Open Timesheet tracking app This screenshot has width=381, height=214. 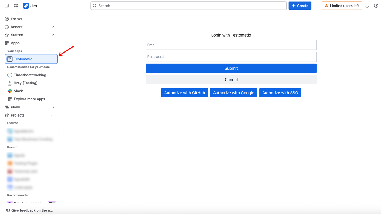click(x=30, y=75)
